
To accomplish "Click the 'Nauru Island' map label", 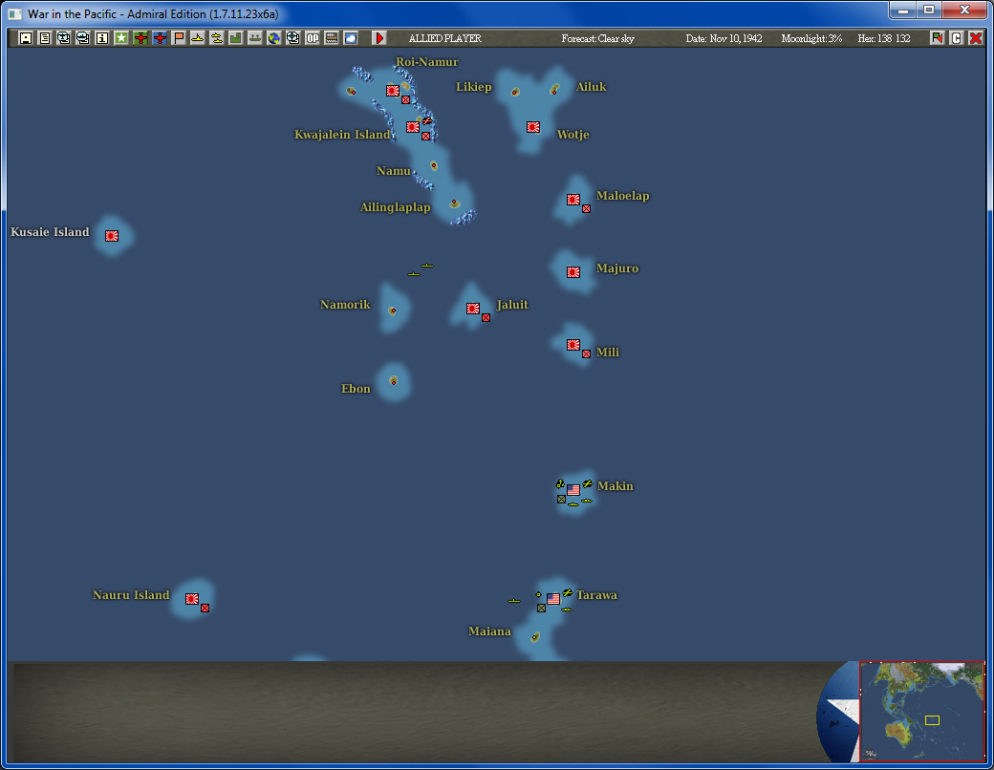I will [x=131, y=595].
